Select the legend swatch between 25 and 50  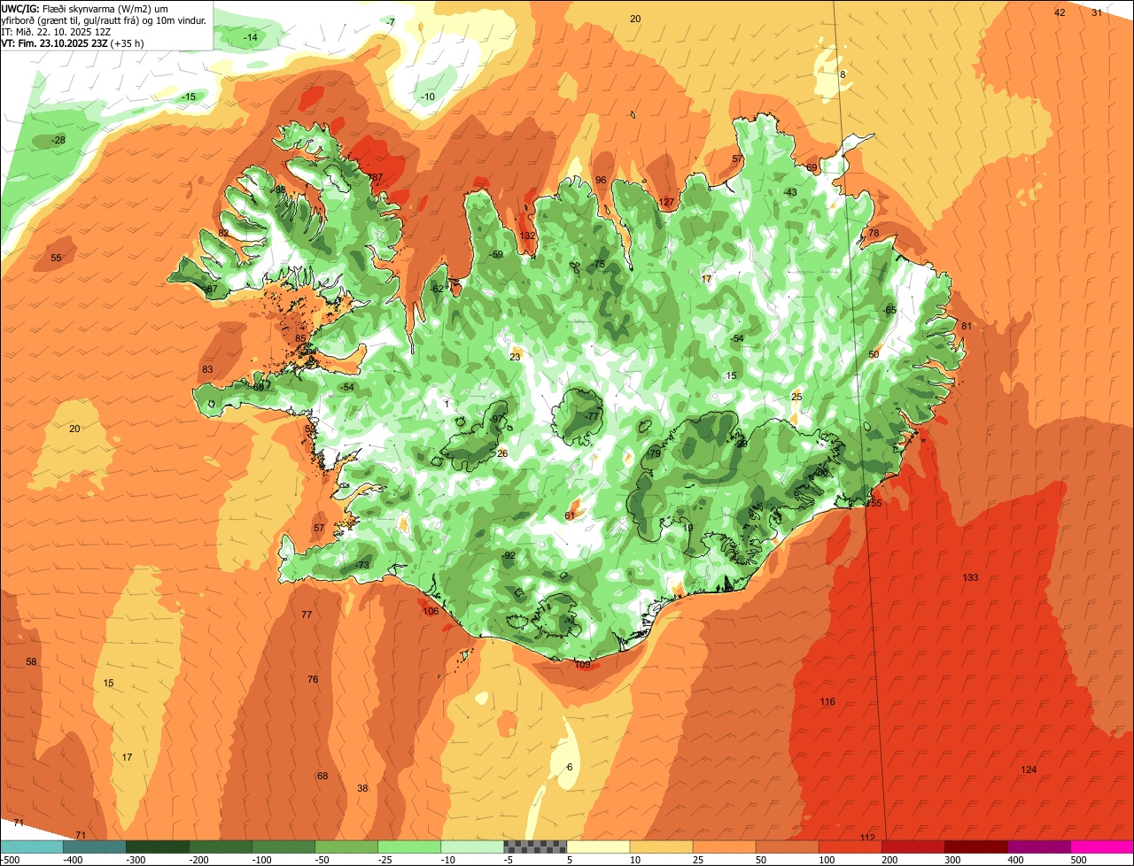pyautogui.click(x=725, y=847)
